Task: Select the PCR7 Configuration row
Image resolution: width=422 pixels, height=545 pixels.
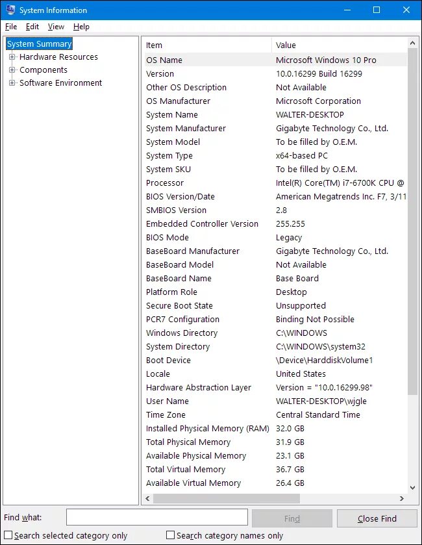Action: pyautogui.click(x=275, y=319)
